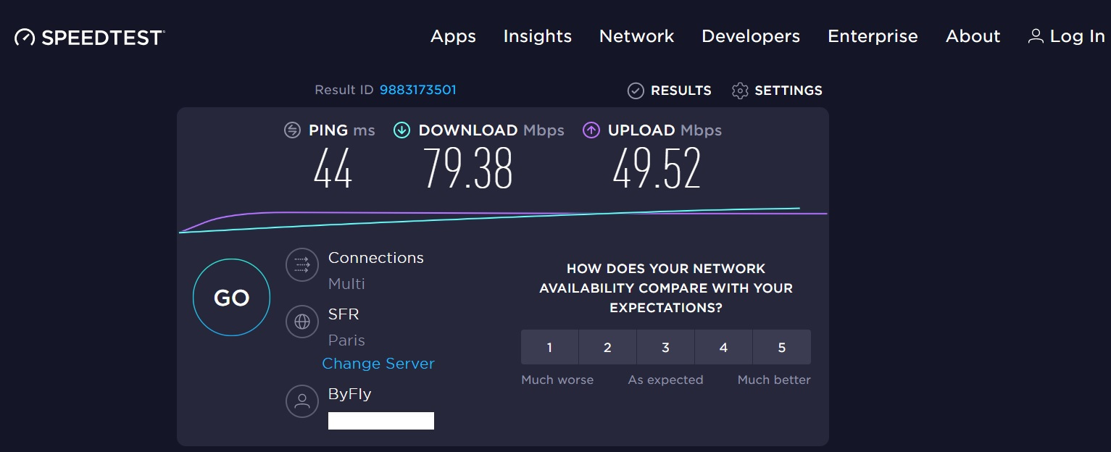Click the SPEEDTEST wordmark text
This screenshot has width=1111, height=452.
(103, 38)
